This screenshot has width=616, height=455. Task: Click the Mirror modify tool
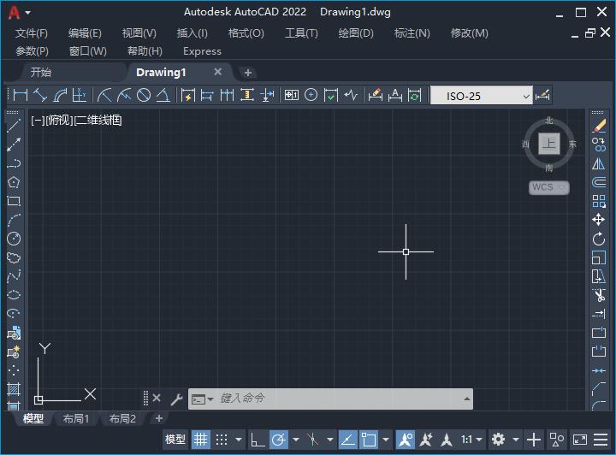pyautogui.click(x=599, y=163)
